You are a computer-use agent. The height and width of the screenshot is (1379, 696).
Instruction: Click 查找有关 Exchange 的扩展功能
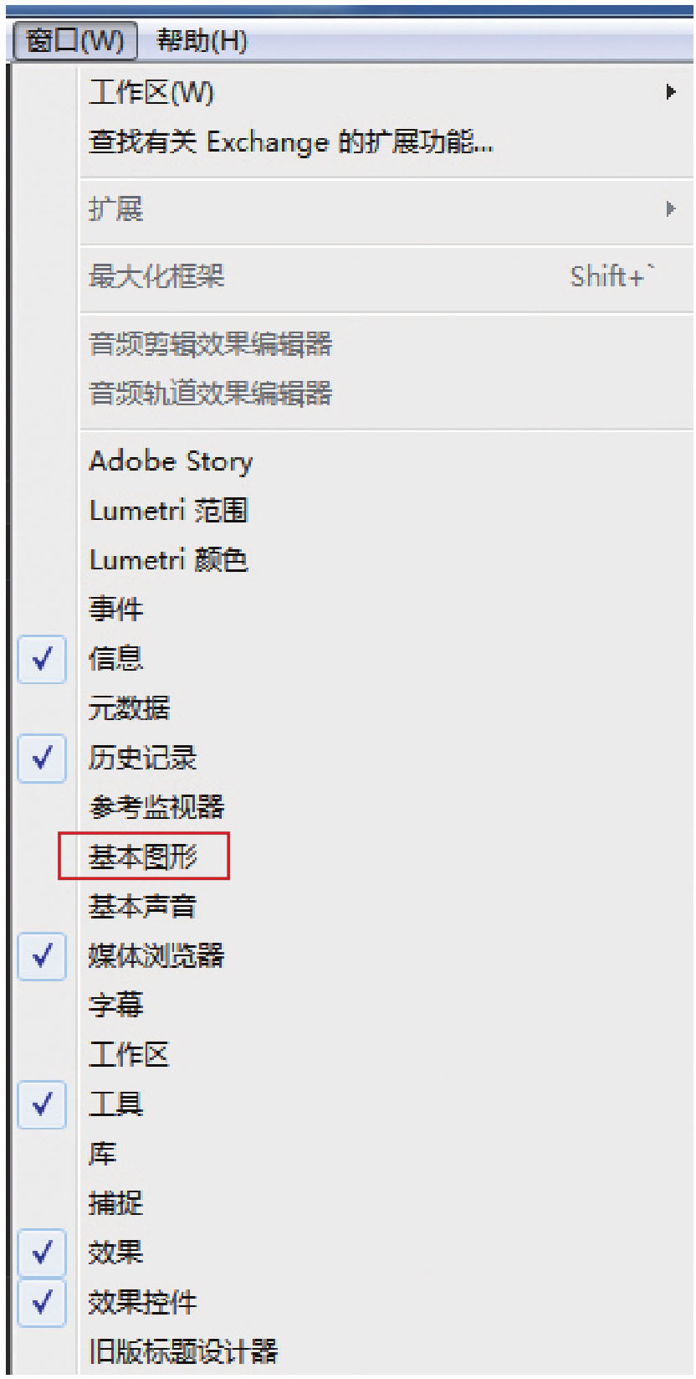[290, 142]
